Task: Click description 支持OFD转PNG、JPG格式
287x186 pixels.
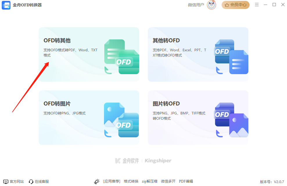Action: click(x=64, y=113)
